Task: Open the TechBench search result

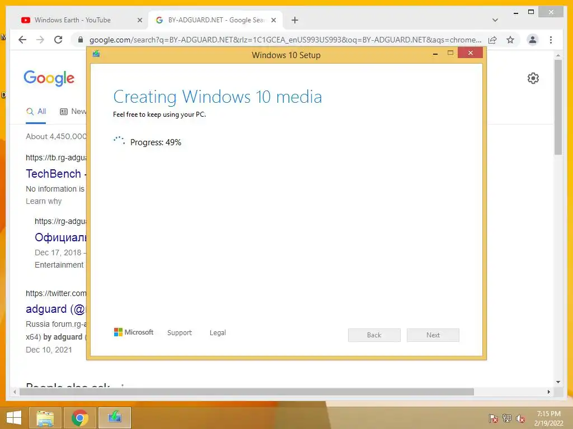Action: (x=53, y=174)
